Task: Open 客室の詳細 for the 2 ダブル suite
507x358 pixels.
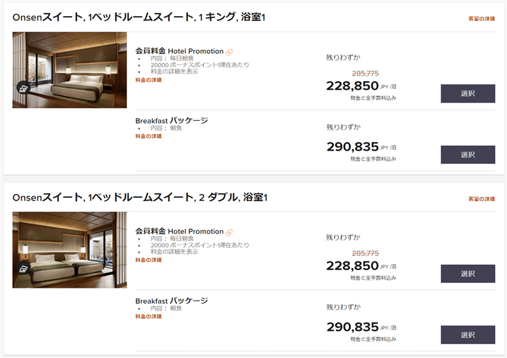Action: 481,199
